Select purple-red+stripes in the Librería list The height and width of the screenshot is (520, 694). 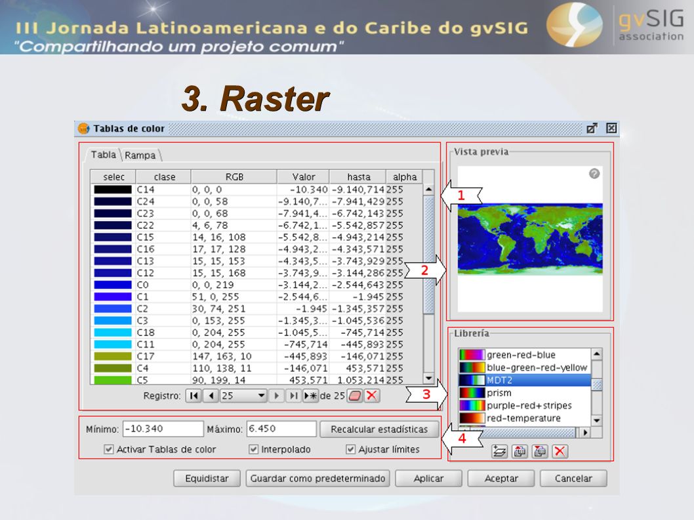tap(525, 405)
